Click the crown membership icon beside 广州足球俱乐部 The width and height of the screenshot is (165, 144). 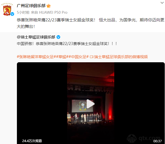(x=49, y=6)
